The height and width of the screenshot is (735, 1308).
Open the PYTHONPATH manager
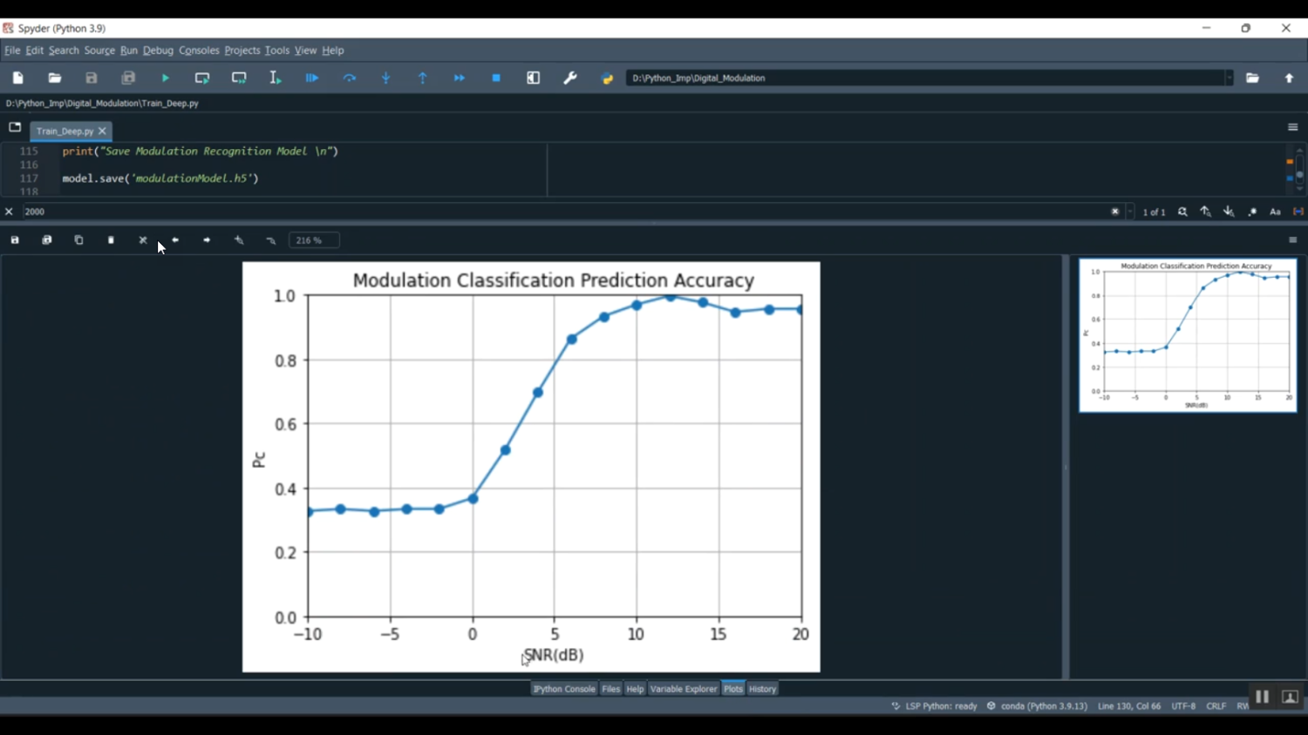[607, 78]
